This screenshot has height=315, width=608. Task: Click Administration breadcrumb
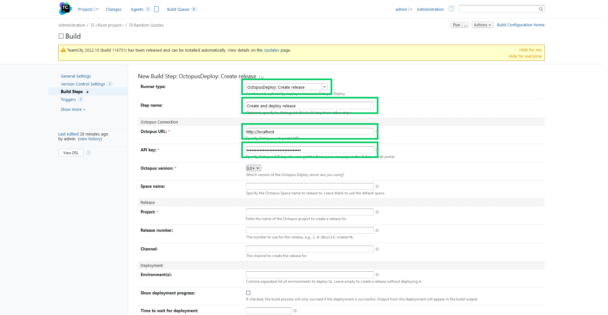(72, 25)
